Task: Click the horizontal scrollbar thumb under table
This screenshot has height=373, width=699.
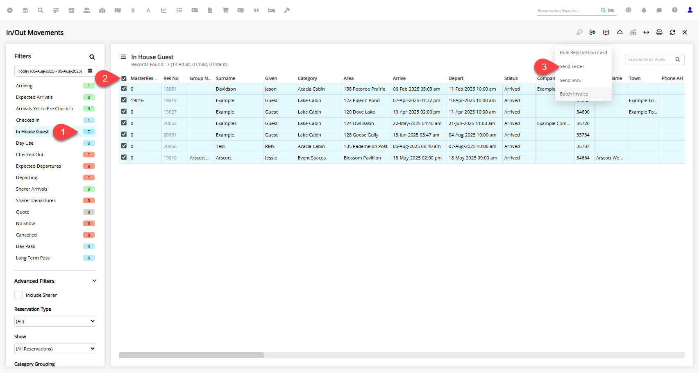Action: point(191,355)
